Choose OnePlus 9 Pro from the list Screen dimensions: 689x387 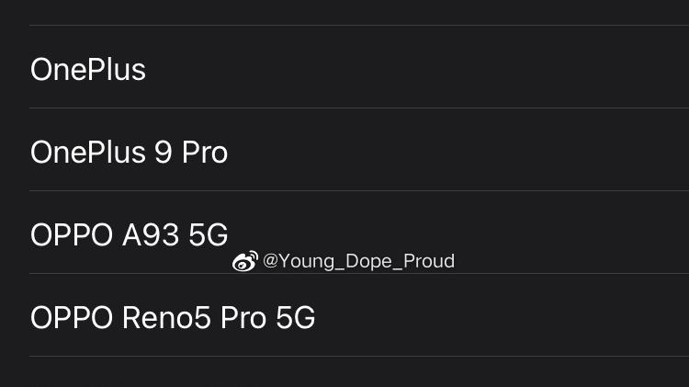pos(129,153)
